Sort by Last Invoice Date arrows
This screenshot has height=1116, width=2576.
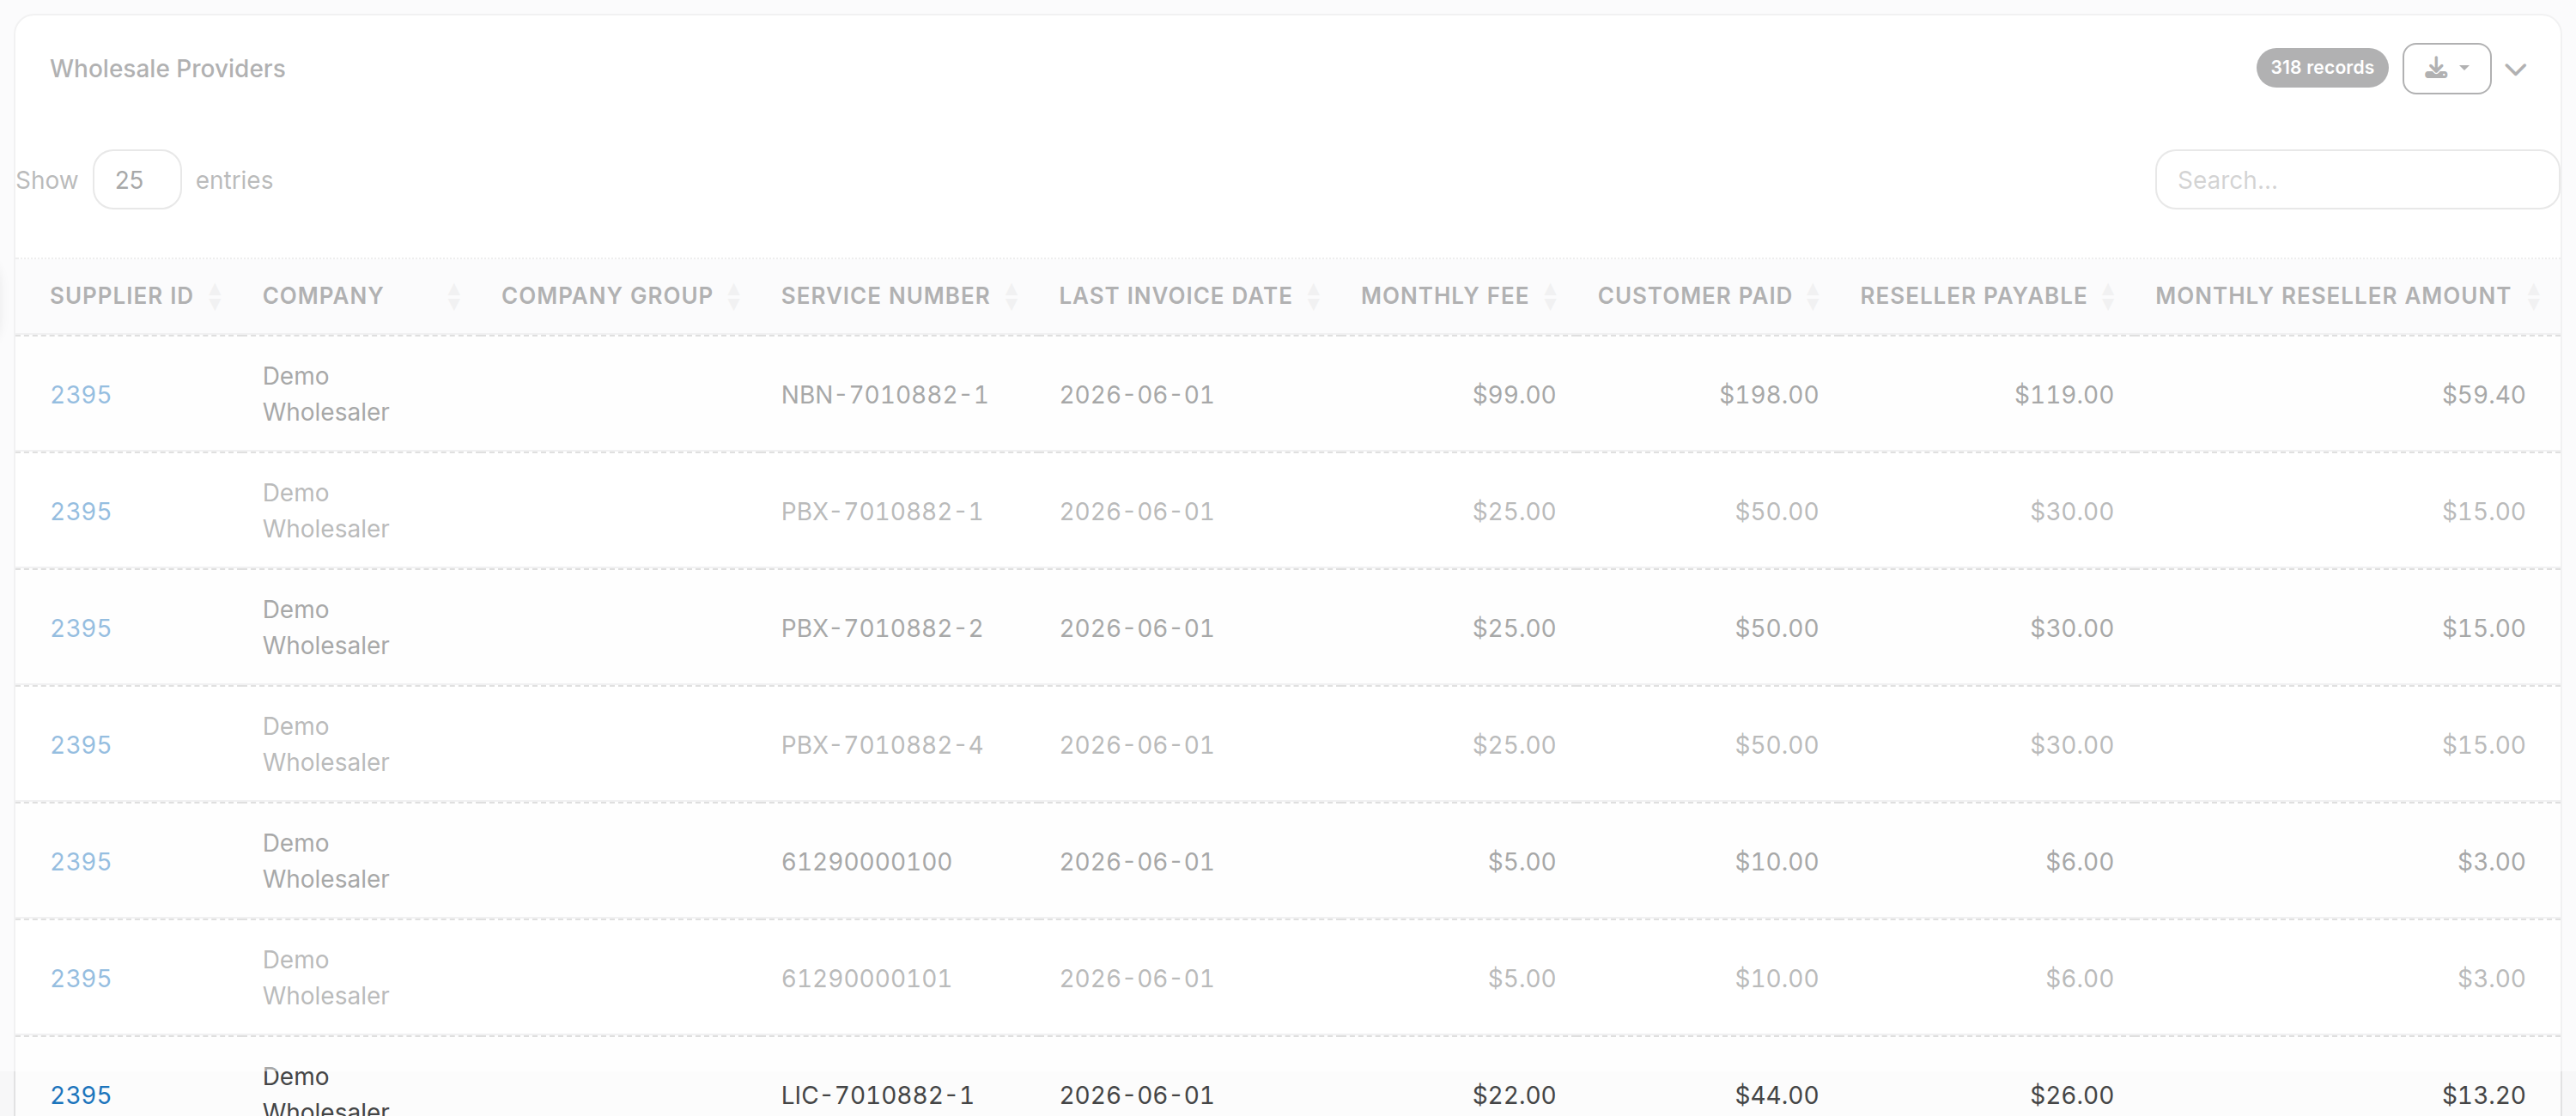click(x=1314, y=296)
